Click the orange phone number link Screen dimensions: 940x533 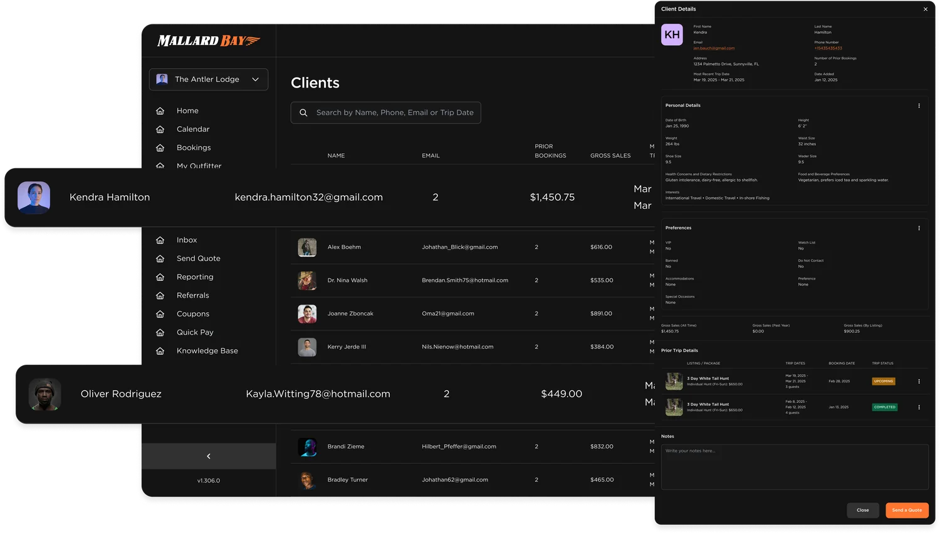pyautogui.click(x=828, y=48)
